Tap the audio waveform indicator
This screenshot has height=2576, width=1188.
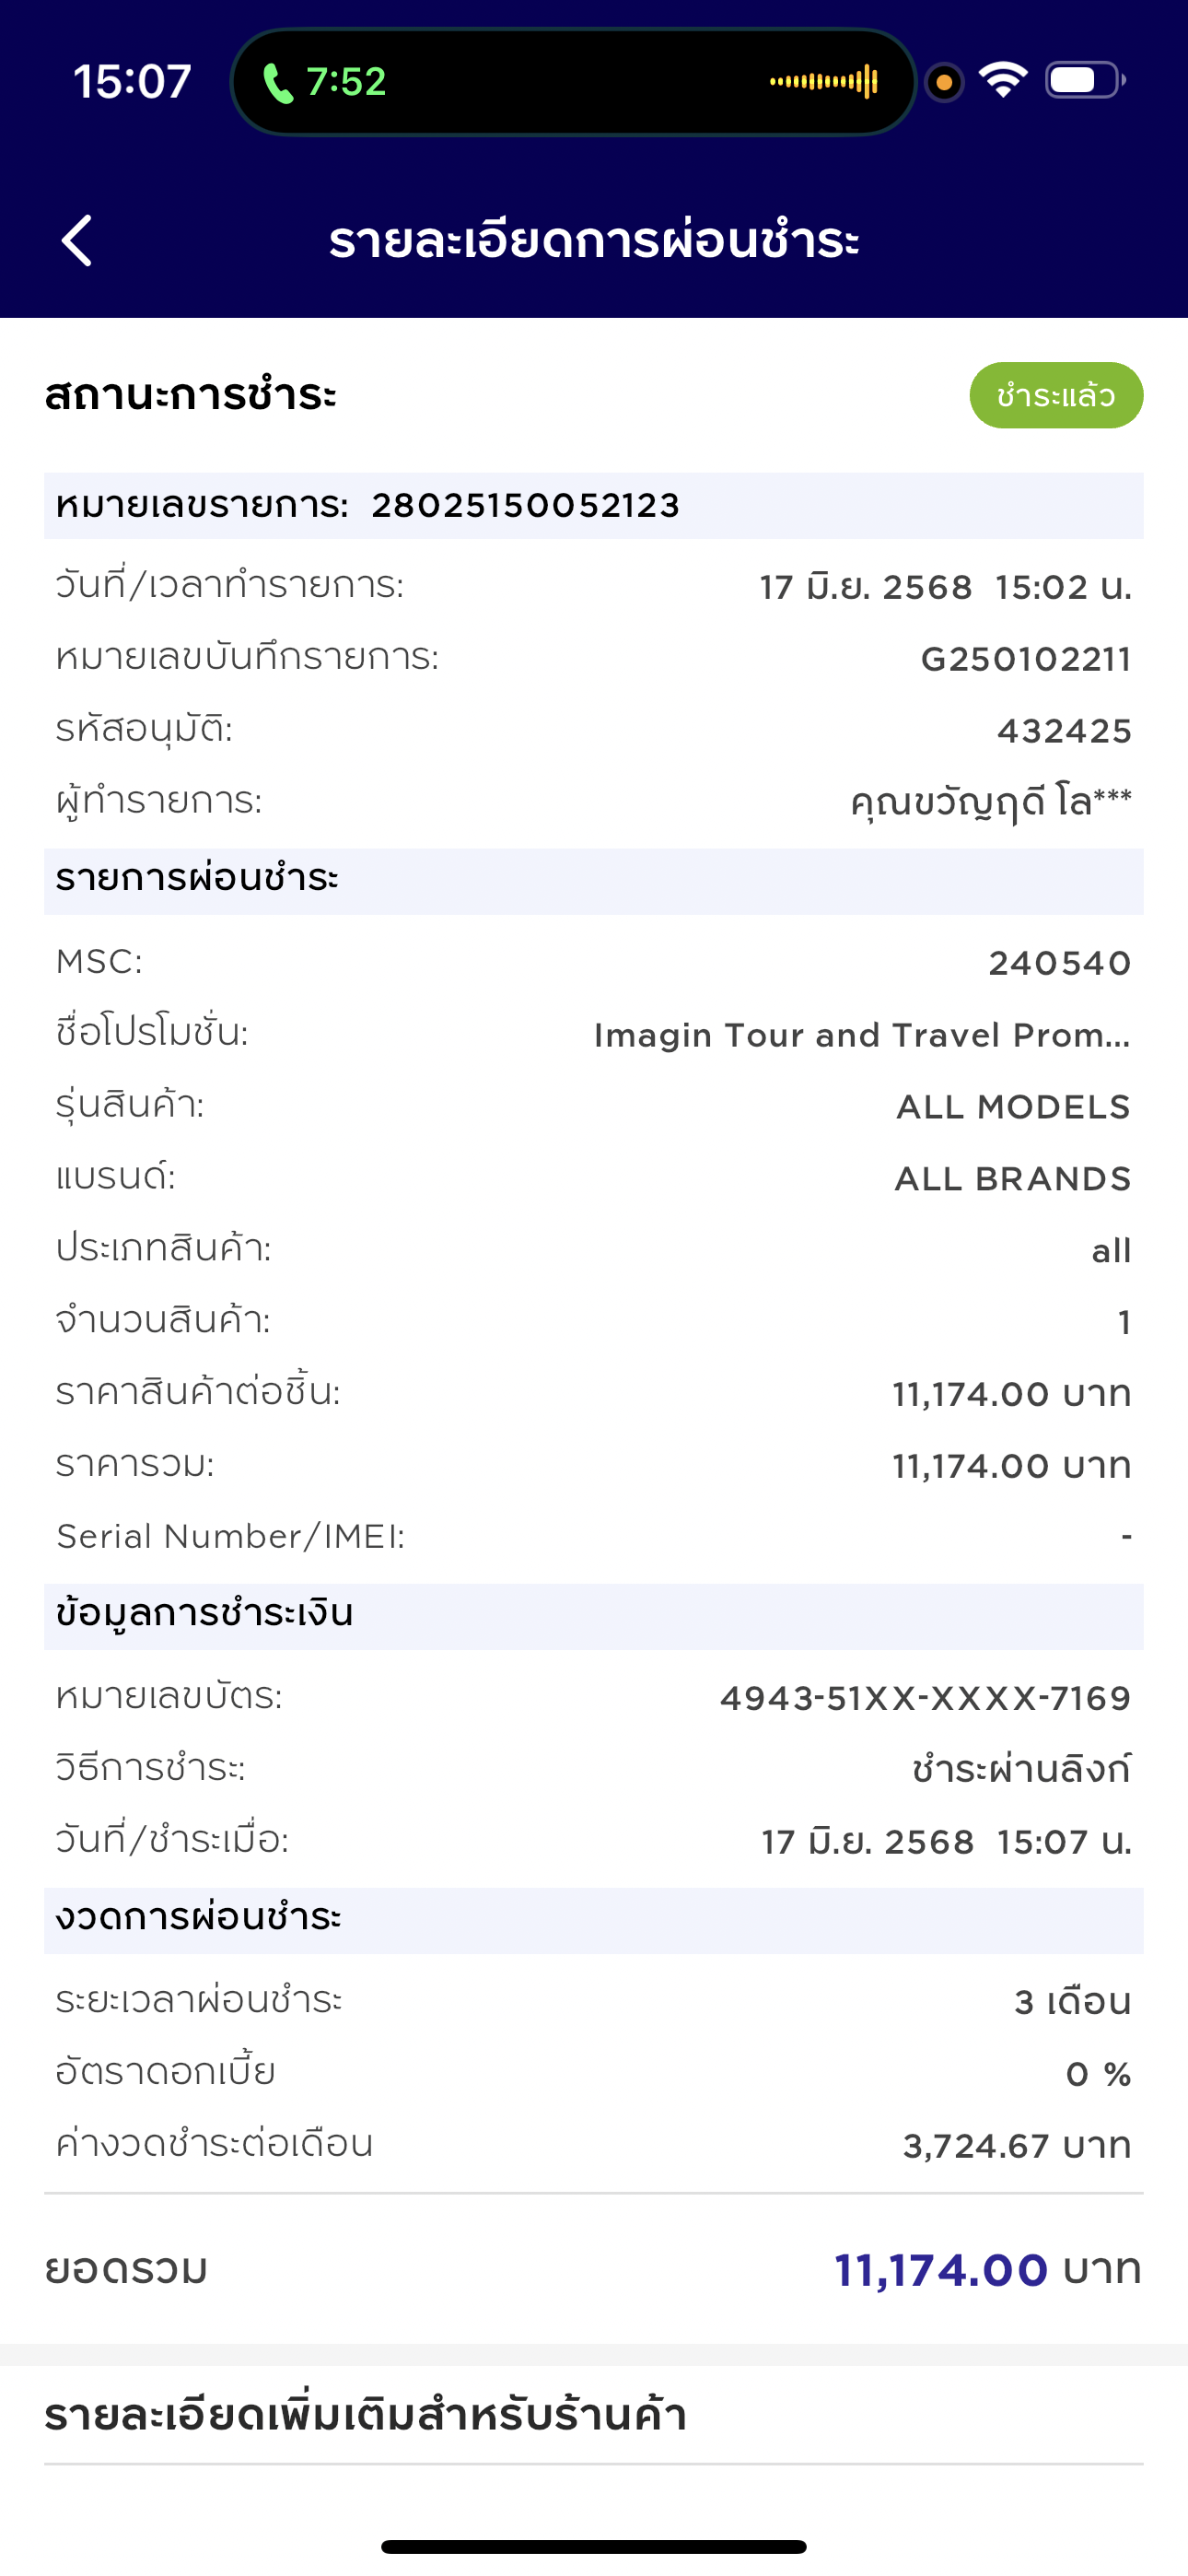[823, 82]
